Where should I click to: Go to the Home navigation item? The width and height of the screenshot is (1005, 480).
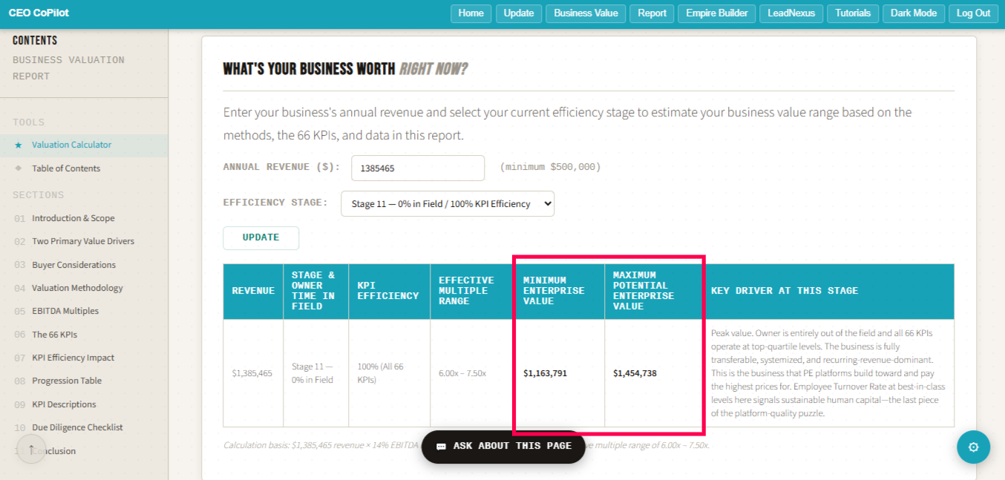[471, 13]
